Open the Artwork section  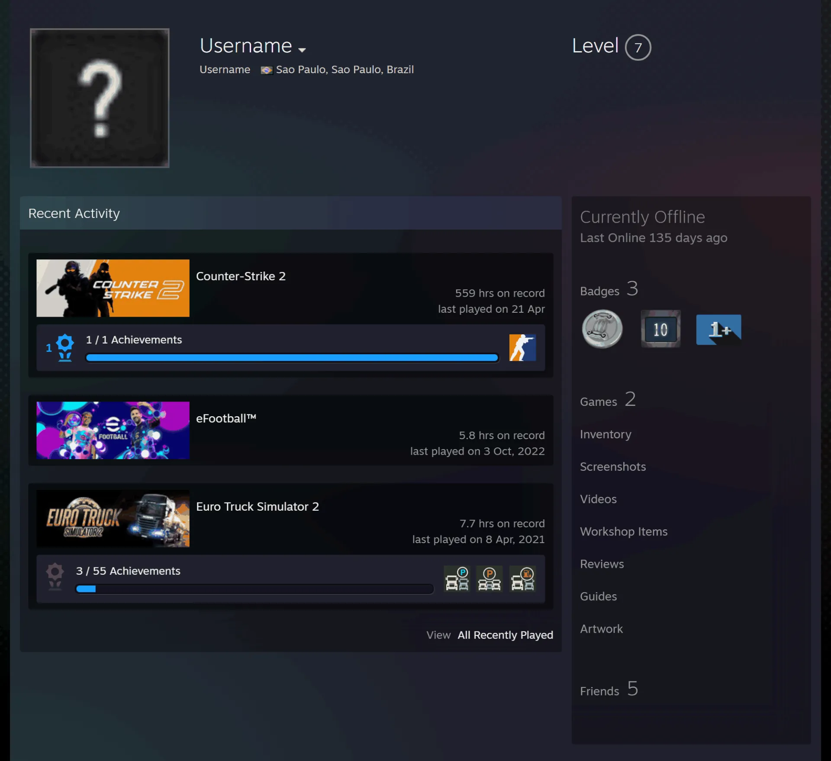click(x=601, y=629)
